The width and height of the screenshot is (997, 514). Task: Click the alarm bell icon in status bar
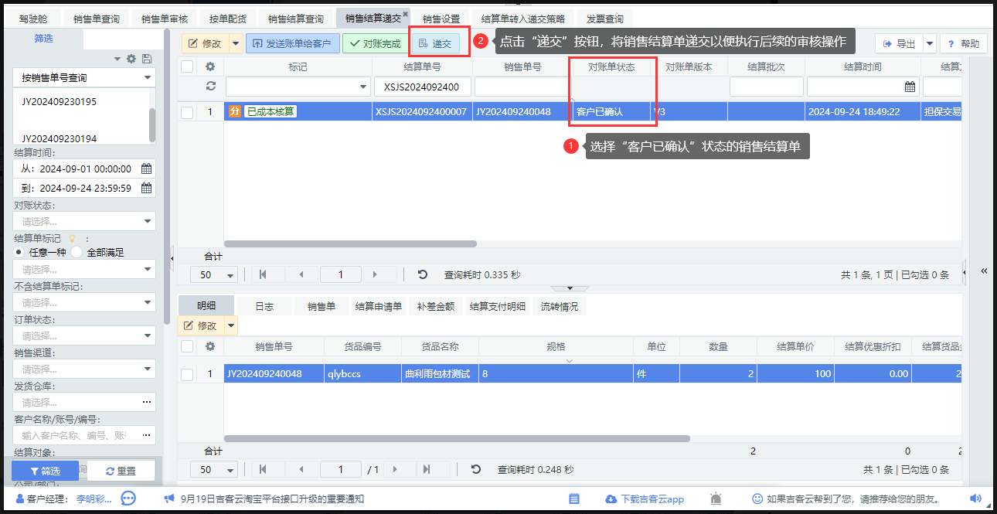(x=716, y=499)
